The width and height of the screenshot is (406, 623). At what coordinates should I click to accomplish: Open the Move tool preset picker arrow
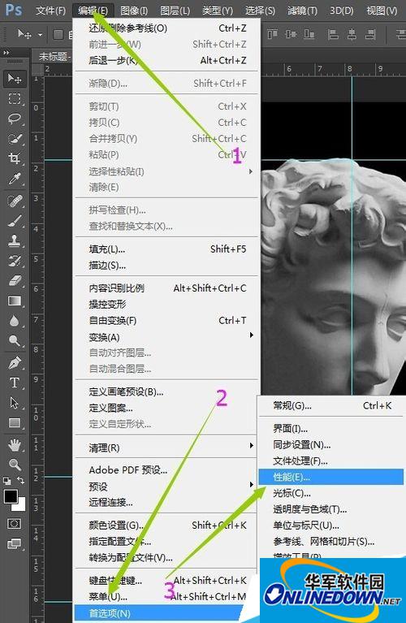tap(40, 35)
